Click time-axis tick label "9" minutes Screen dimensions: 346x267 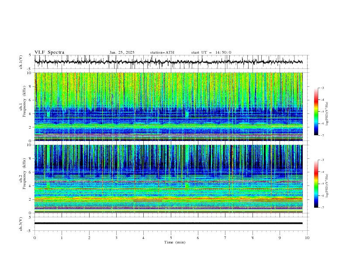pyautogui.click(x=280, y=238)
